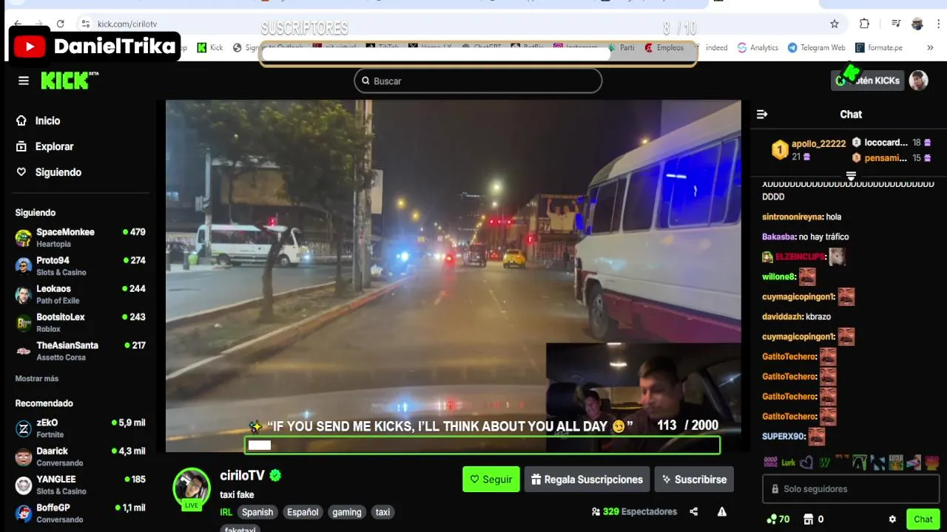Screen dimensions: 947x532
Task: Show more bookmarks chevron
Action: (x=930, y=47)
